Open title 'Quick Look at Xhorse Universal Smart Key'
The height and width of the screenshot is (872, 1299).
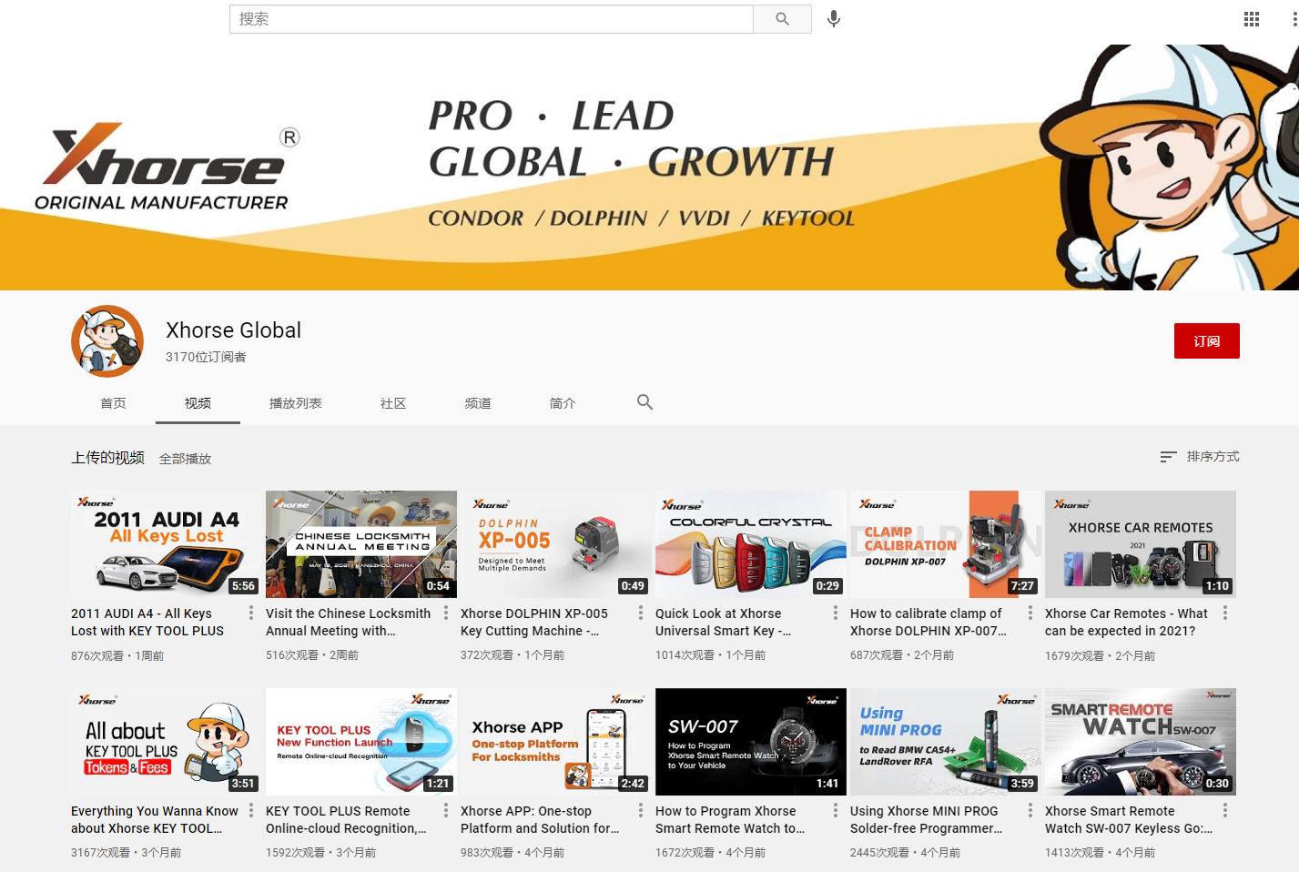(x=723, y=622)
